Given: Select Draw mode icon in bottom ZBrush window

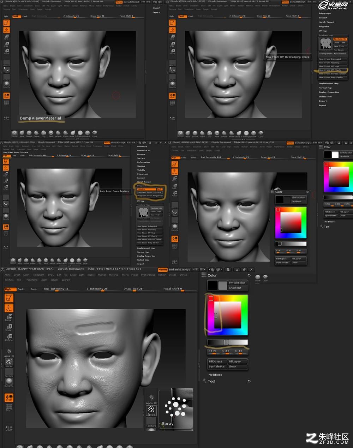Looking at the screenshot, I should (x=9, y=308).
